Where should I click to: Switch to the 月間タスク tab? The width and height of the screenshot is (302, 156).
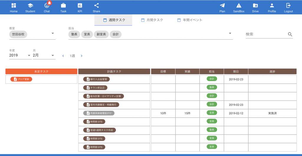152,20
